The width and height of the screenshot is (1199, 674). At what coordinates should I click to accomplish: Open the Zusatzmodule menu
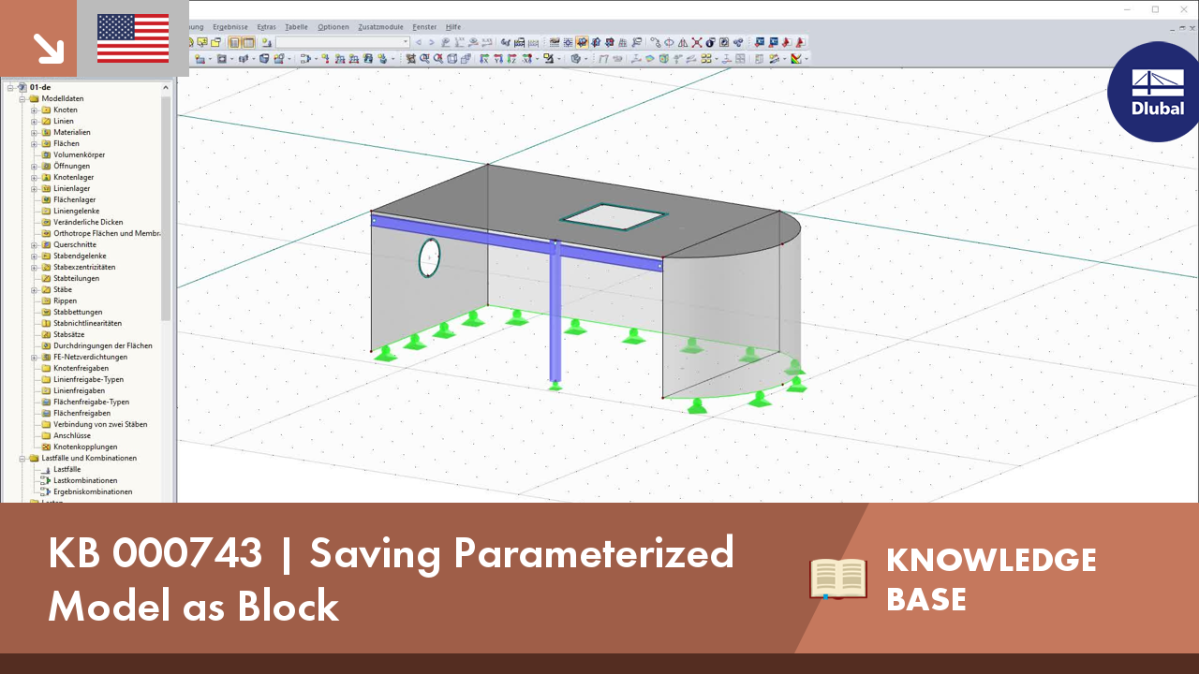pos(379,27)
